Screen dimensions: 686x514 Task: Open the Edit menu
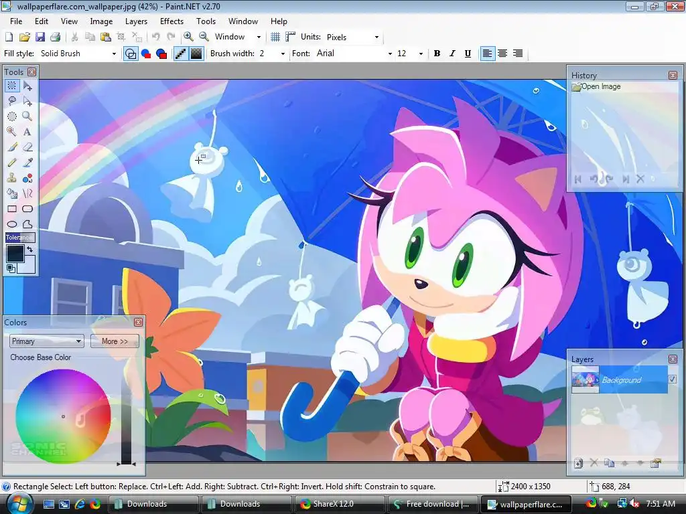42,21
